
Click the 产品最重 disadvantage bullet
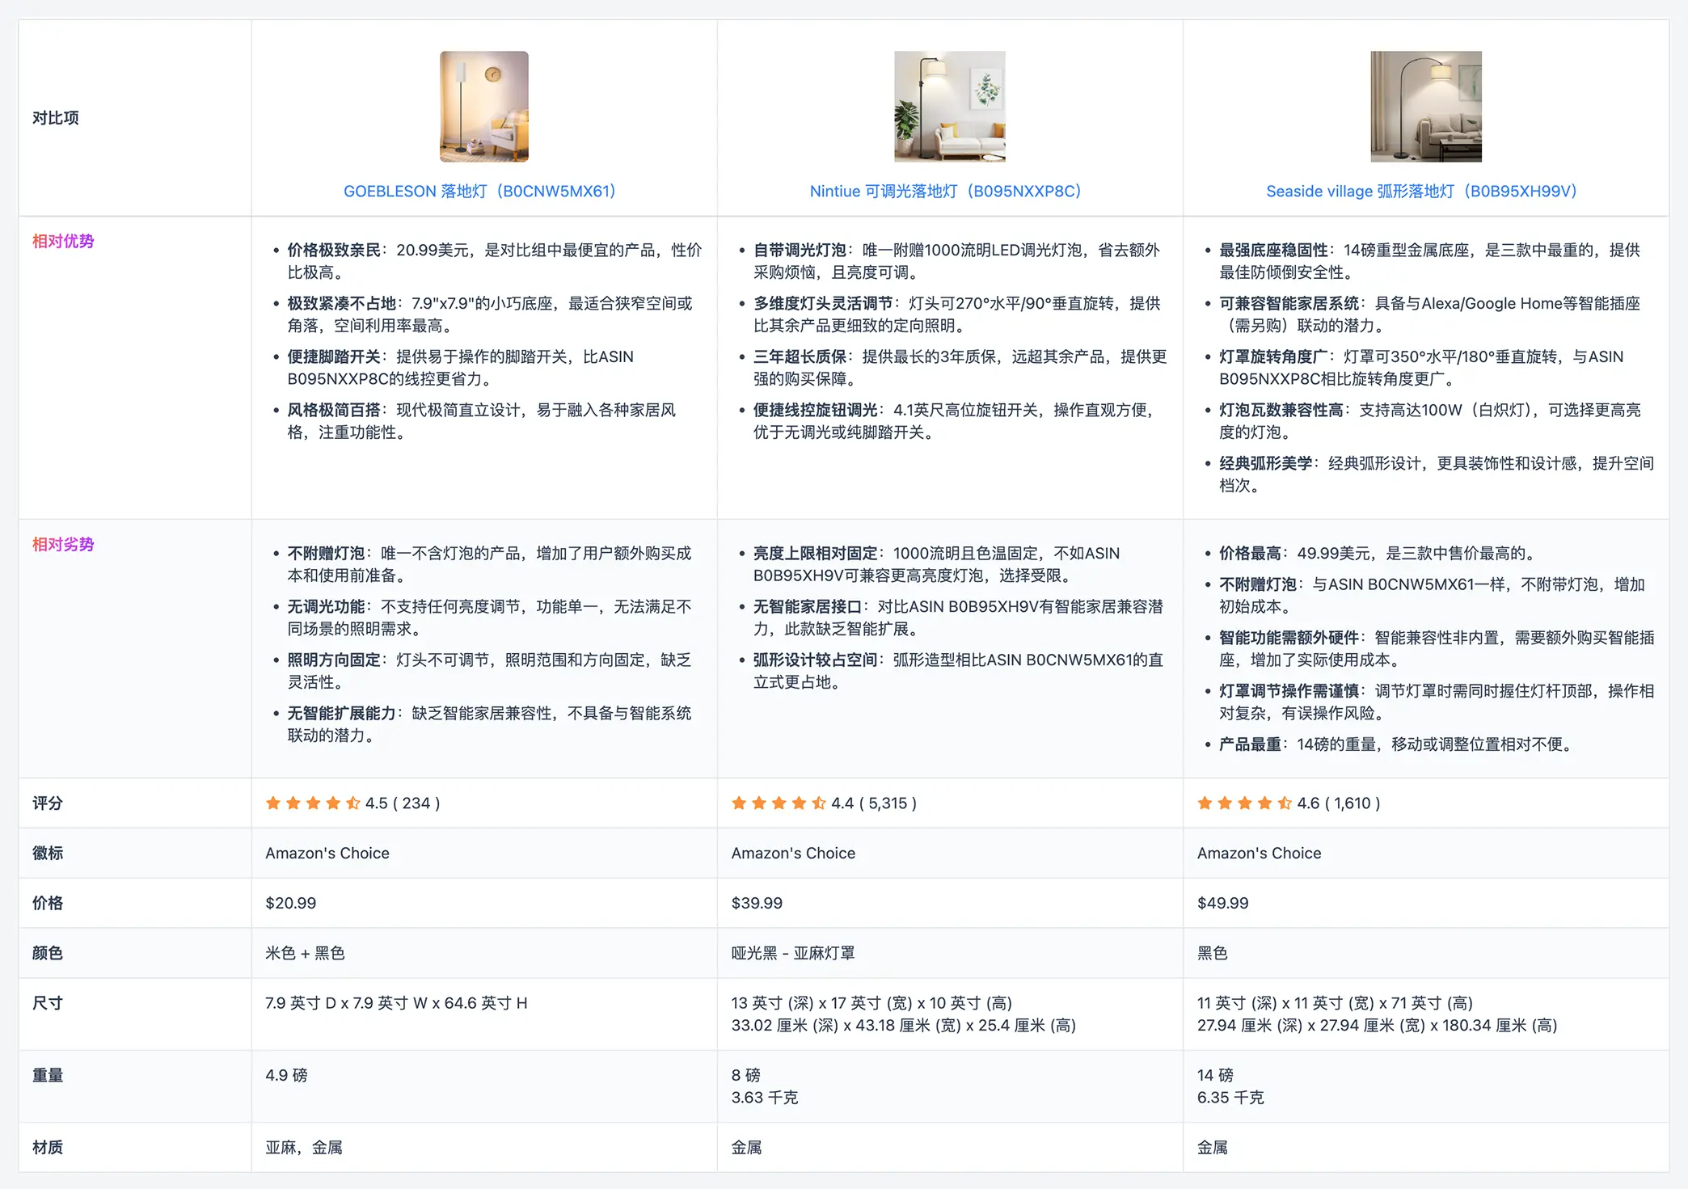click(1398, 744)
